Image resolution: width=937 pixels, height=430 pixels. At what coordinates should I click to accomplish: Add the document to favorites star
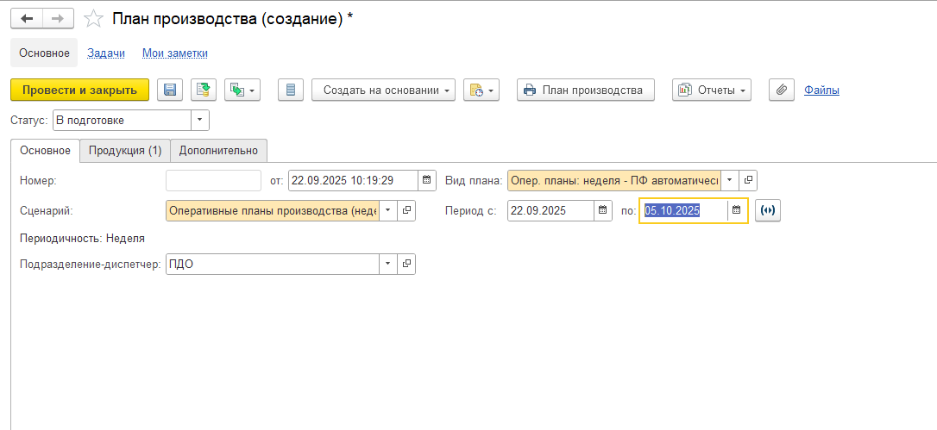[95, 19]
